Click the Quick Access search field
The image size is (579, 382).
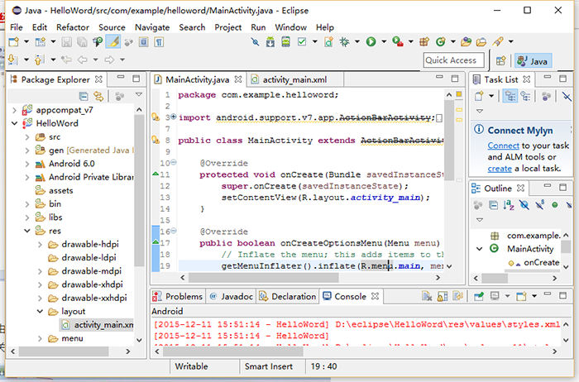(x=453, y=60)
